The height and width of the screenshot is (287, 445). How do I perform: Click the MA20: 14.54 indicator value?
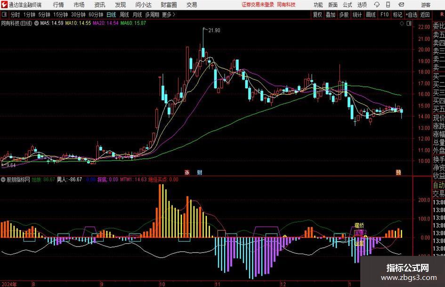(105, 23)
